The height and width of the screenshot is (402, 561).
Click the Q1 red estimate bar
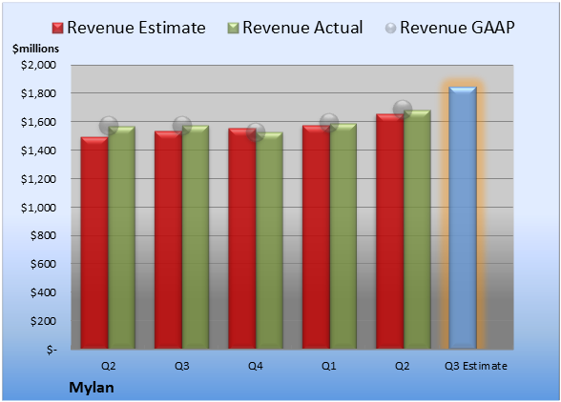316,237
